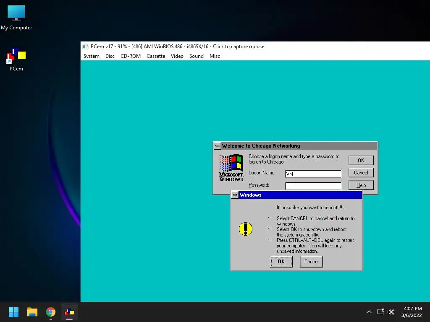Click "It looks like you want to reboot!!!!!" text

[310, 208]
